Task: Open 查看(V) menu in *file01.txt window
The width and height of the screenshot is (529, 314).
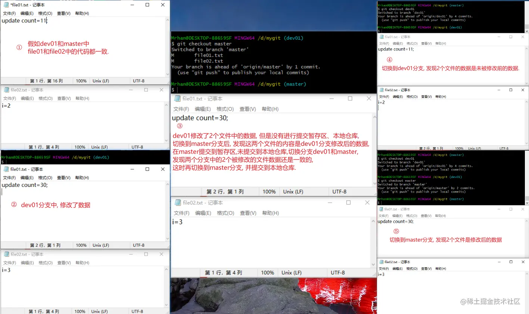Action: click(64, 13)
